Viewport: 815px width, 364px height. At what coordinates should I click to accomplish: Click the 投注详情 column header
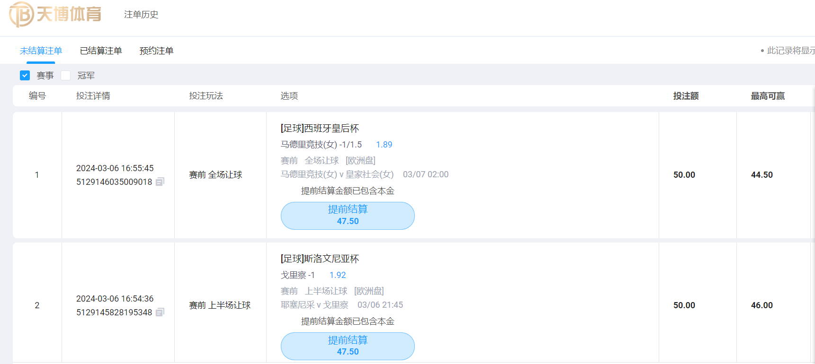click(x=93, y=96)
